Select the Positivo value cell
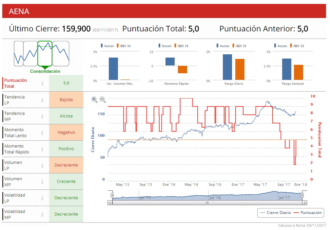 coord(66,149)
